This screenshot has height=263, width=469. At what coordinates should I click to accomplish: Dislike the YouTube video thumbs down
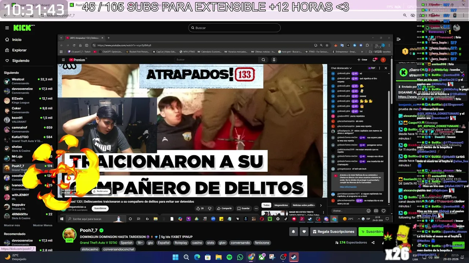[x=210, y=209]
